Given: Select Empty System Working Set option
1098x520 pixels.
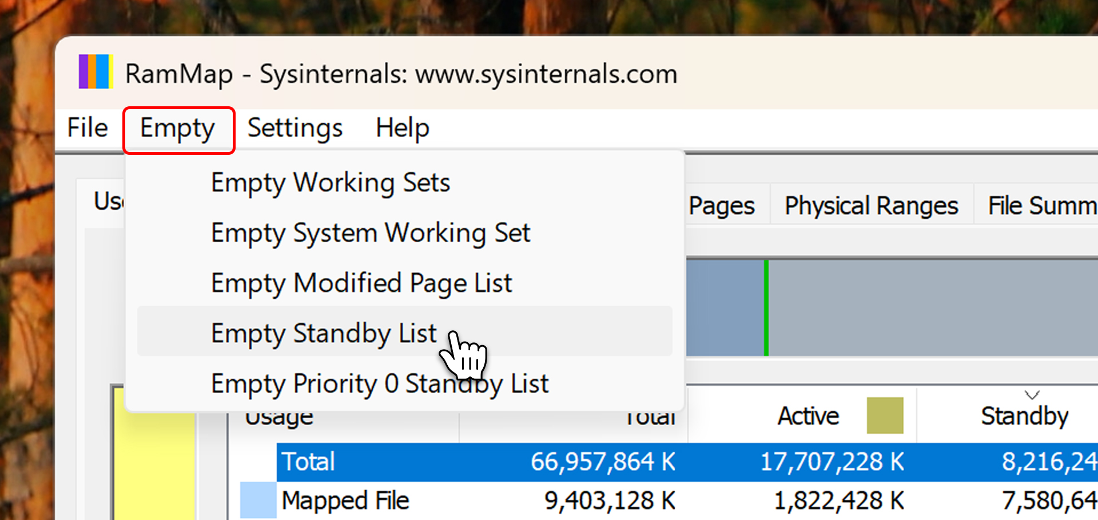Looking at the screenshot, I should tap(371, 233).
